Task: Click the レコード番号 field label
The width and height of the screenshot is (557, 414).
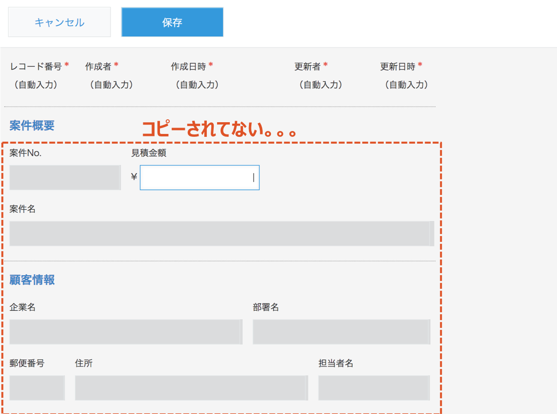Action: (36, 66)
